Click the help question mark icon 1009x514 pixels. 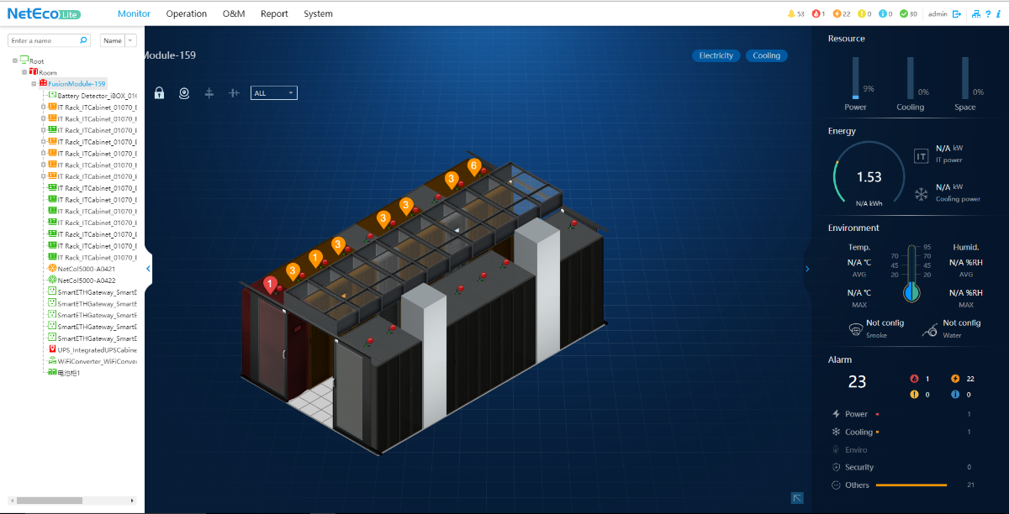pyautogui.click(x=987, y=13)
